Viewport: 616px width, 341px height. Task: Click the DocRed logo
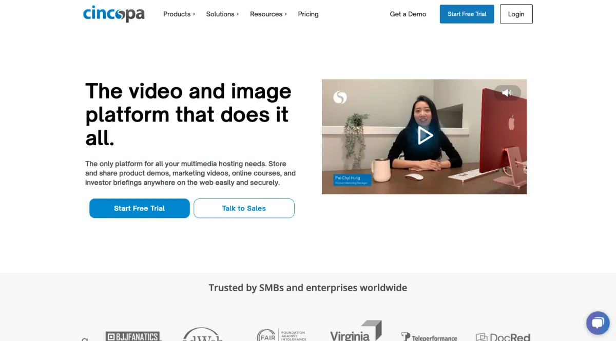click(503, 337)
